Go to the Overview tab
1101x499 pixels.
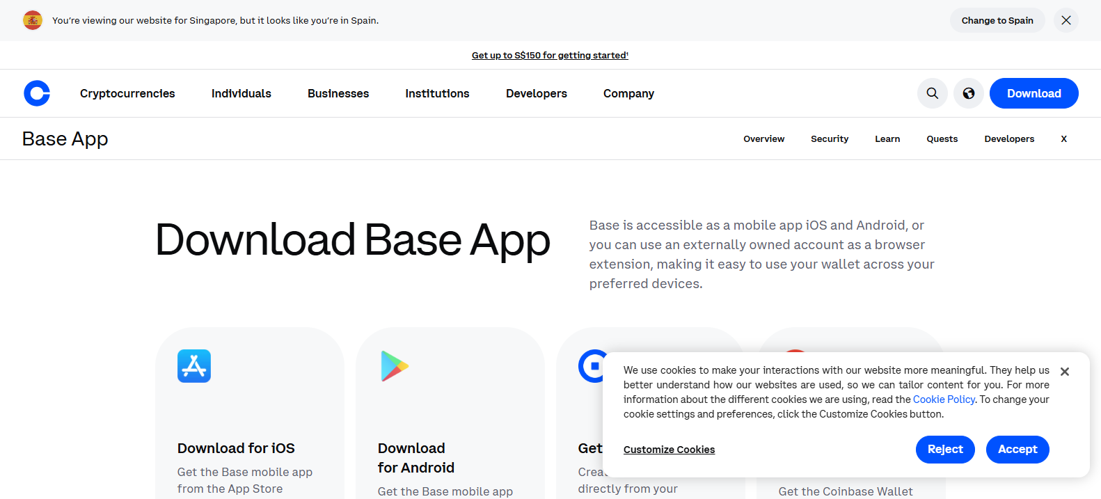(x=763, y=139)
